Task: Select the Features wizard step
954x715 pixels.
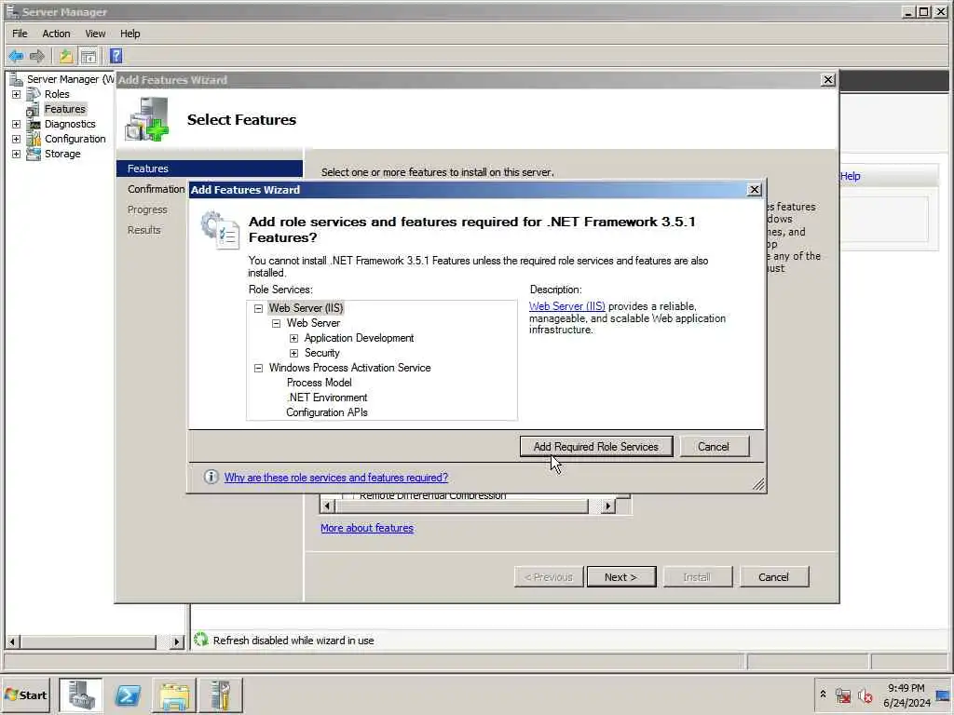Action: pyautogui.click(x=210, y=169)
